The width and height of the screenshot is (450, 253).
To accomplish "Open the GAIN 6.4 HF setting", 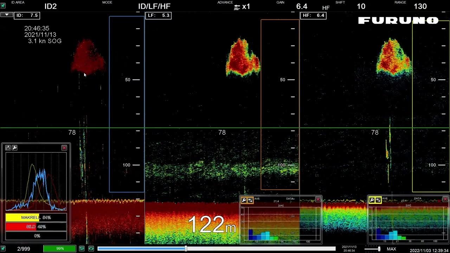I will point(302,6).
